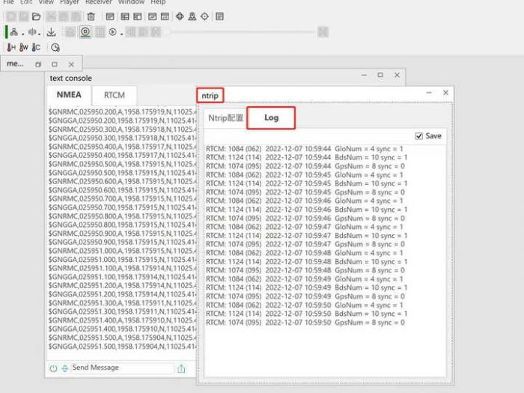Click the playback position slider handle
524x393 pixels.
click(x=169, y=32)
